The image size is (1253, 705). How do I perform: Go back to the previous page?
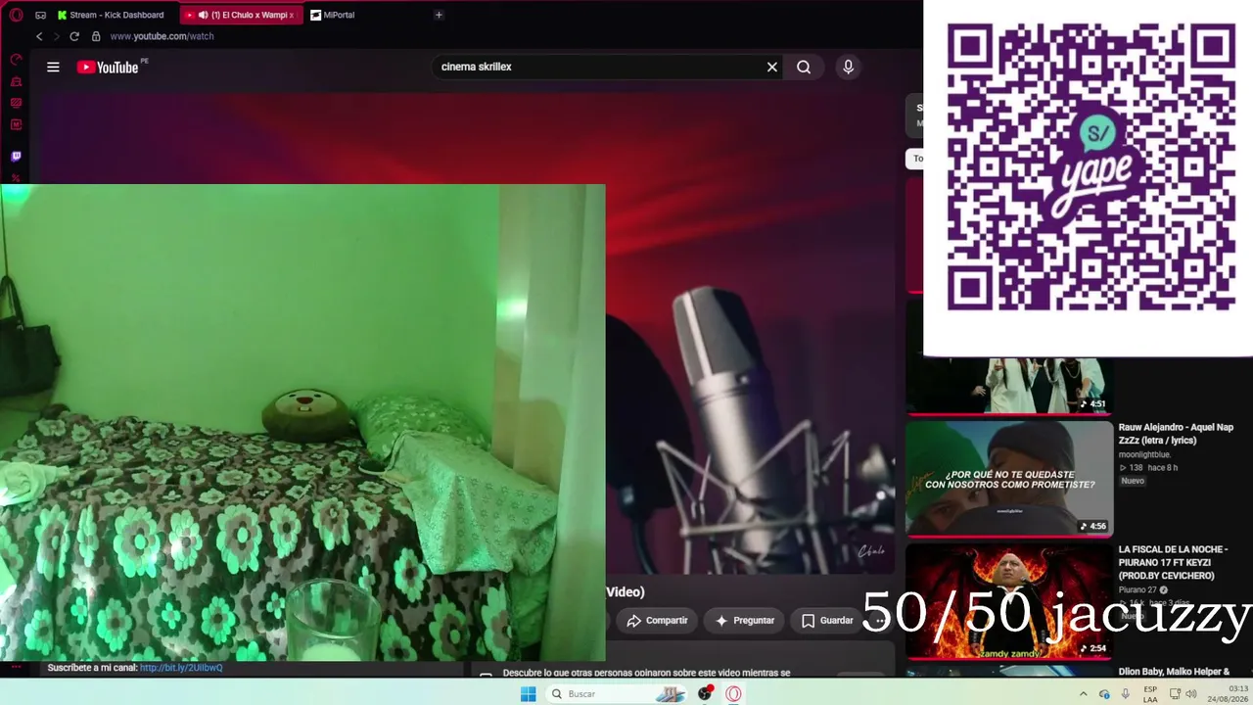pos(39,36)
